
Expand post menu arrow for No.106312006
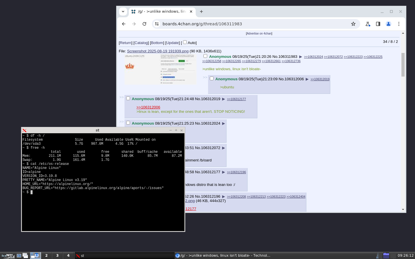pos(307,79)
